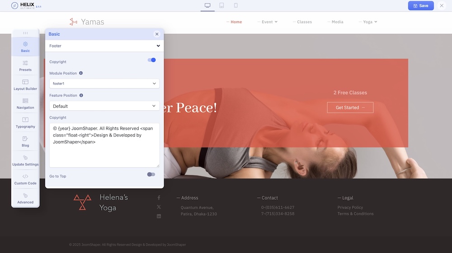Click the footer copyright 2025 JoomShaper text
Viewport: 452px width, 253px height.
(127, 245)
